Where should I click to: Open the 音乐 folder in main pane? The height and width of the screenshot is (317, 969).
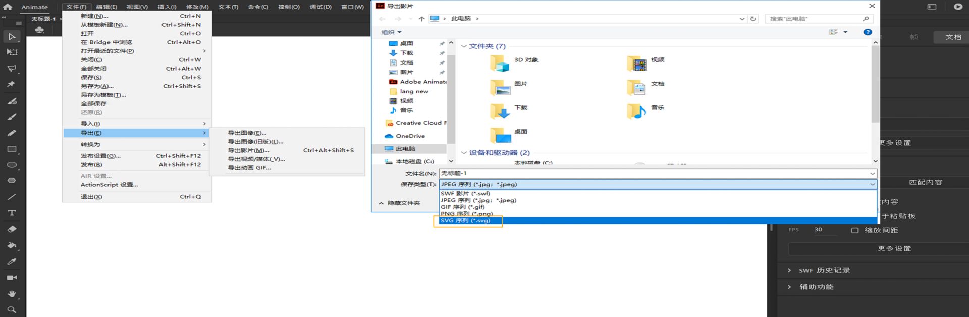click(x=646, y=111)
